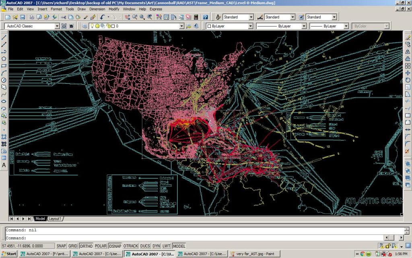Open the ByLayer color control

(229, 26)
